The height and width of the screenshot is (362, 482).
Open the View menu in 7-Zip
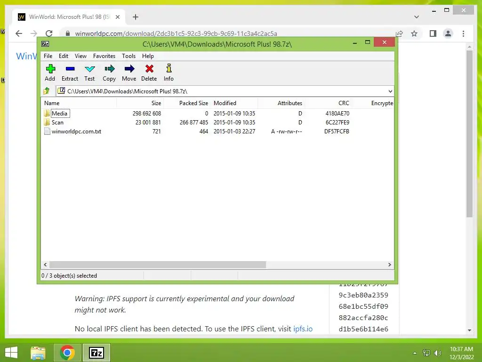click(80, 56)
